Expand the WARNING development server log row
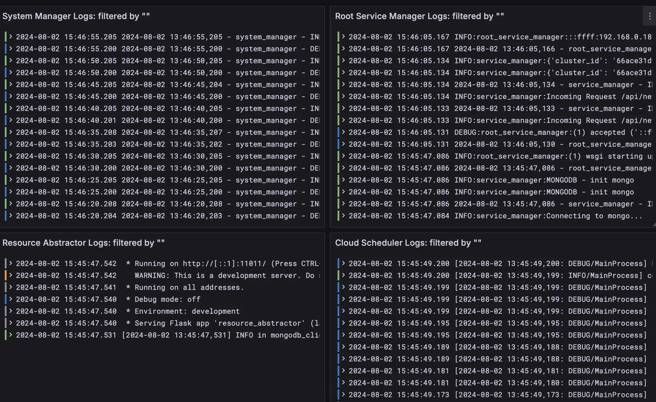The height and width of the screenshot is (402, 656). point(11,275)
